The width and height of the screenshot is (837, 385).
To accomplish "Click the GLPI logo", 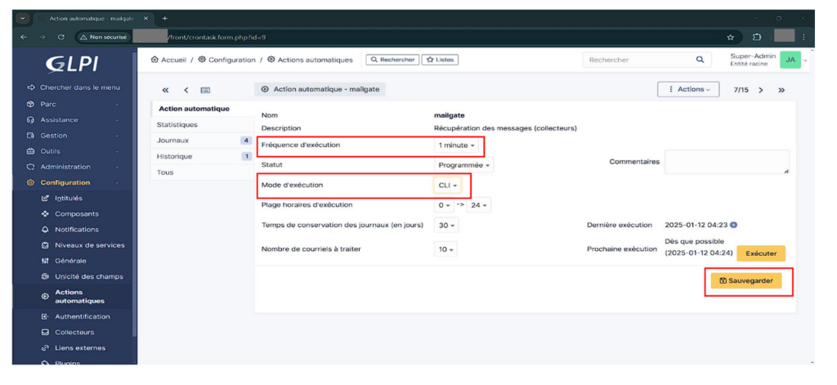I will pos(74,64).
